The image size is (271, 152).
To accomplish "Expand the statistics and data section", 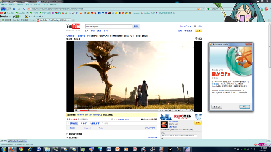I will tap(75, 134).
